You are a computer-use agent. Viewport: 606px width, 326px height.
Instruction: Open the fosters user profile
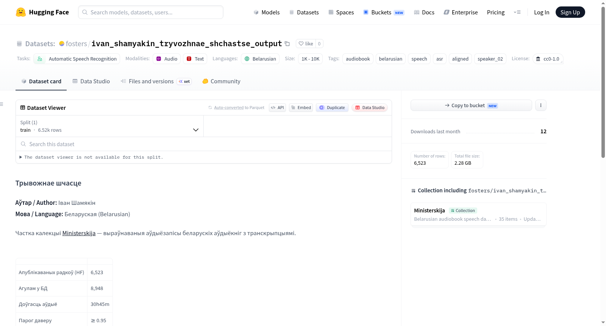point(76,44)
